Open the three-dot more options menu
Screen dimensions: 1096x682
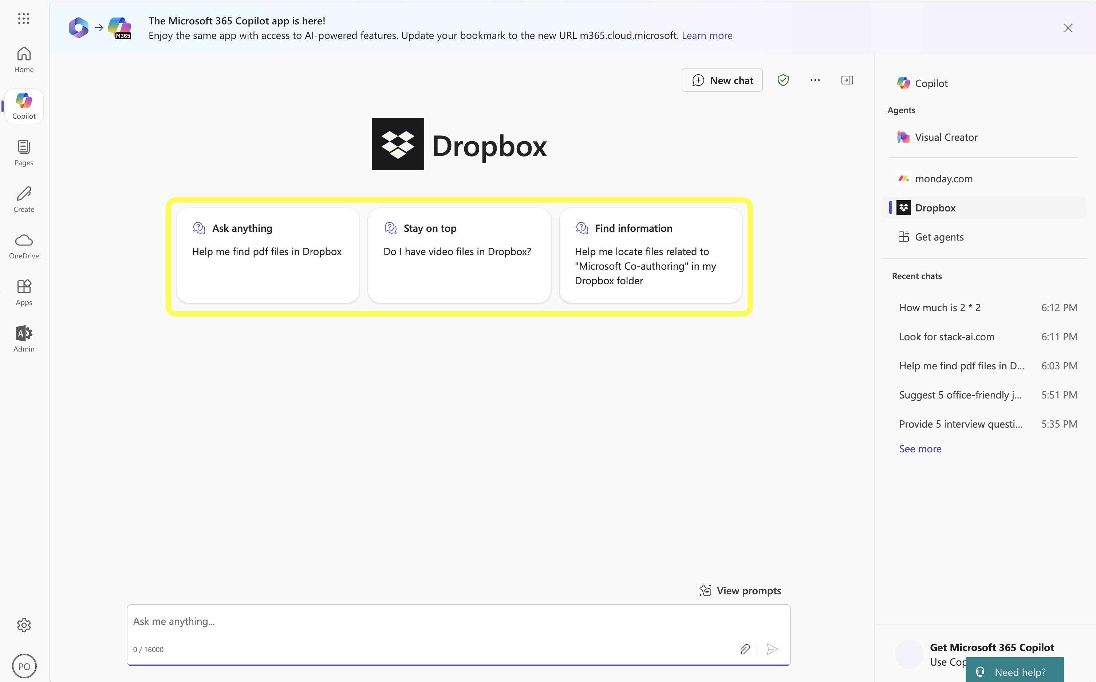click(815, 80)
